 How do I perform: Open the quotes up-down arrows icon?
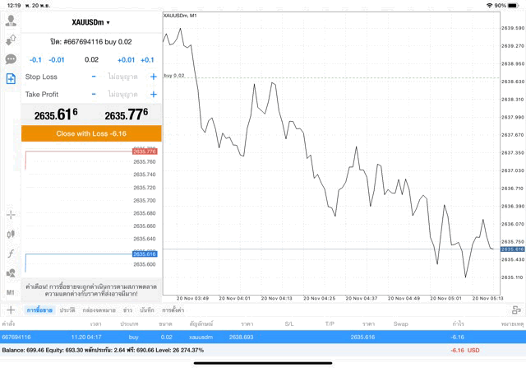[11, 40]
